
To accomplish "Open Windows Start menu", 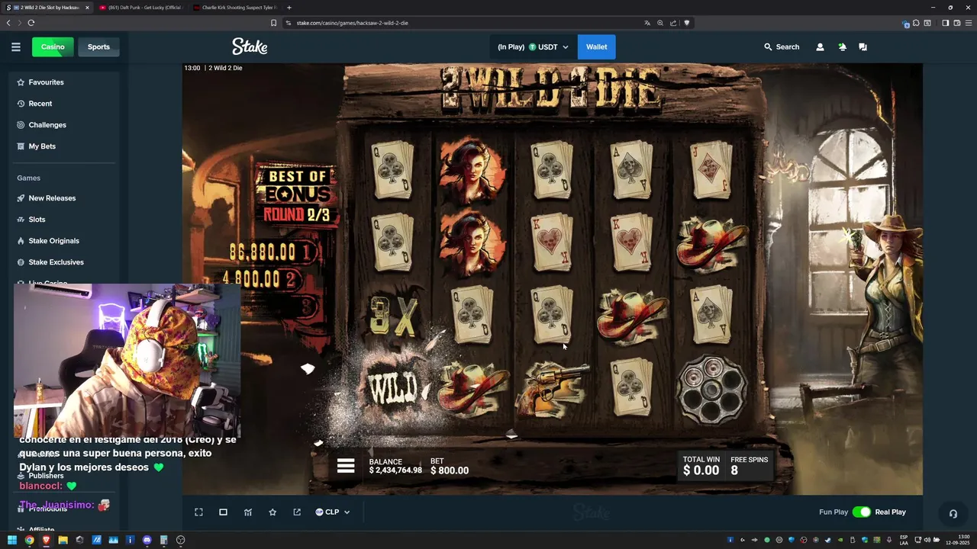I will [x=12, y=540].
